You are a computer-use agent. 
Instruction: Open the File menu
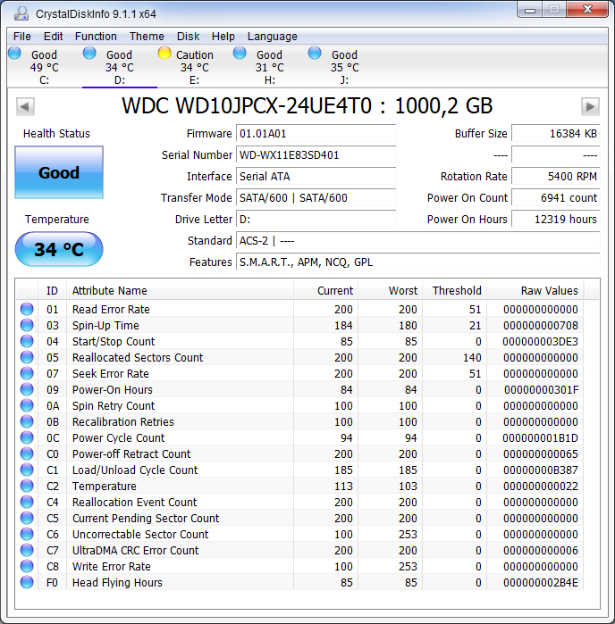tap(22, 37)
